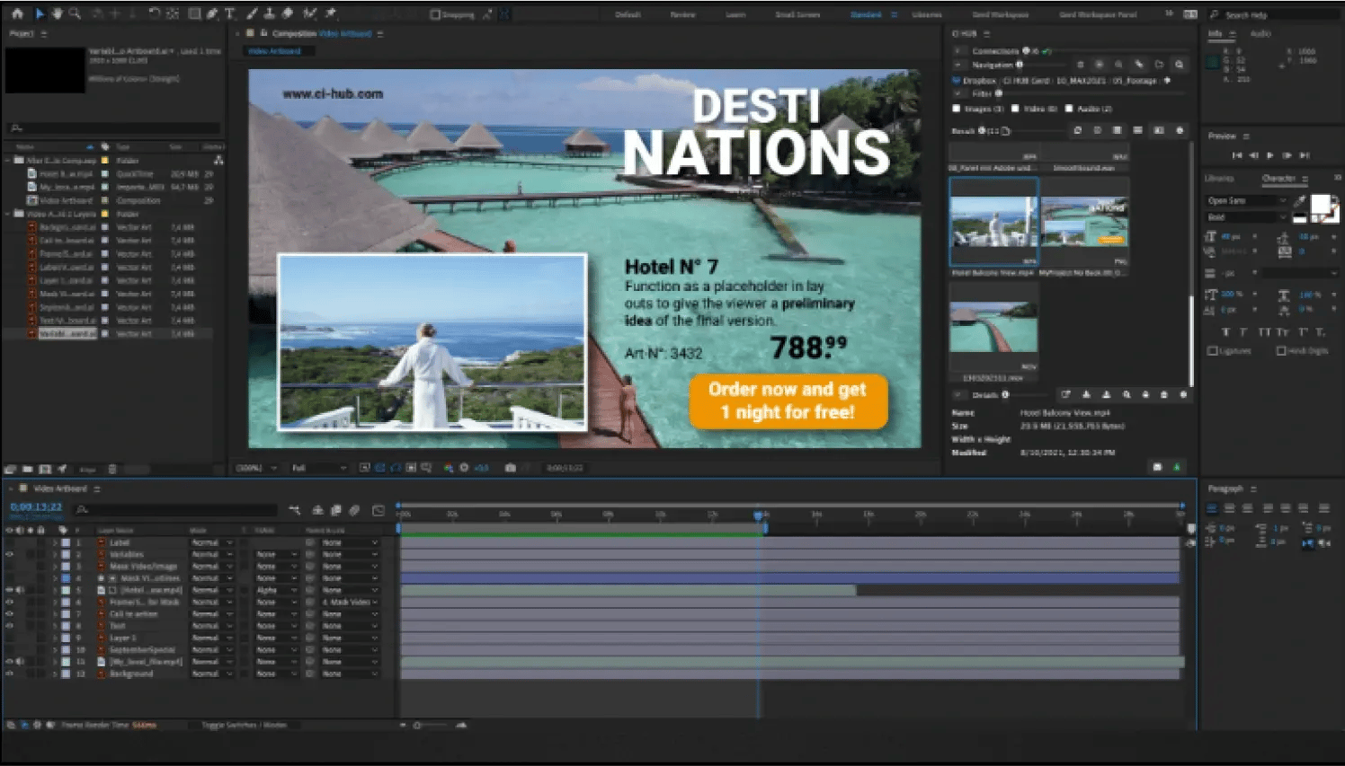Select the Type (T) tool
Screen dimensions: 1345x766
pyautogui.click(x=230, y=13)
